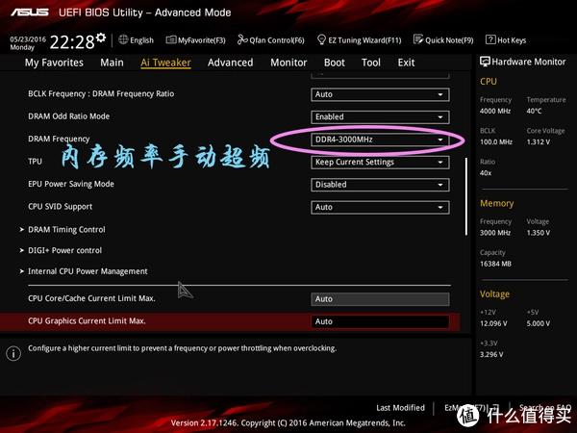Open the DRAM Odd Ratio Mode dropdown
The width and height of the screenshot is (577, 433).
[381, 116]
